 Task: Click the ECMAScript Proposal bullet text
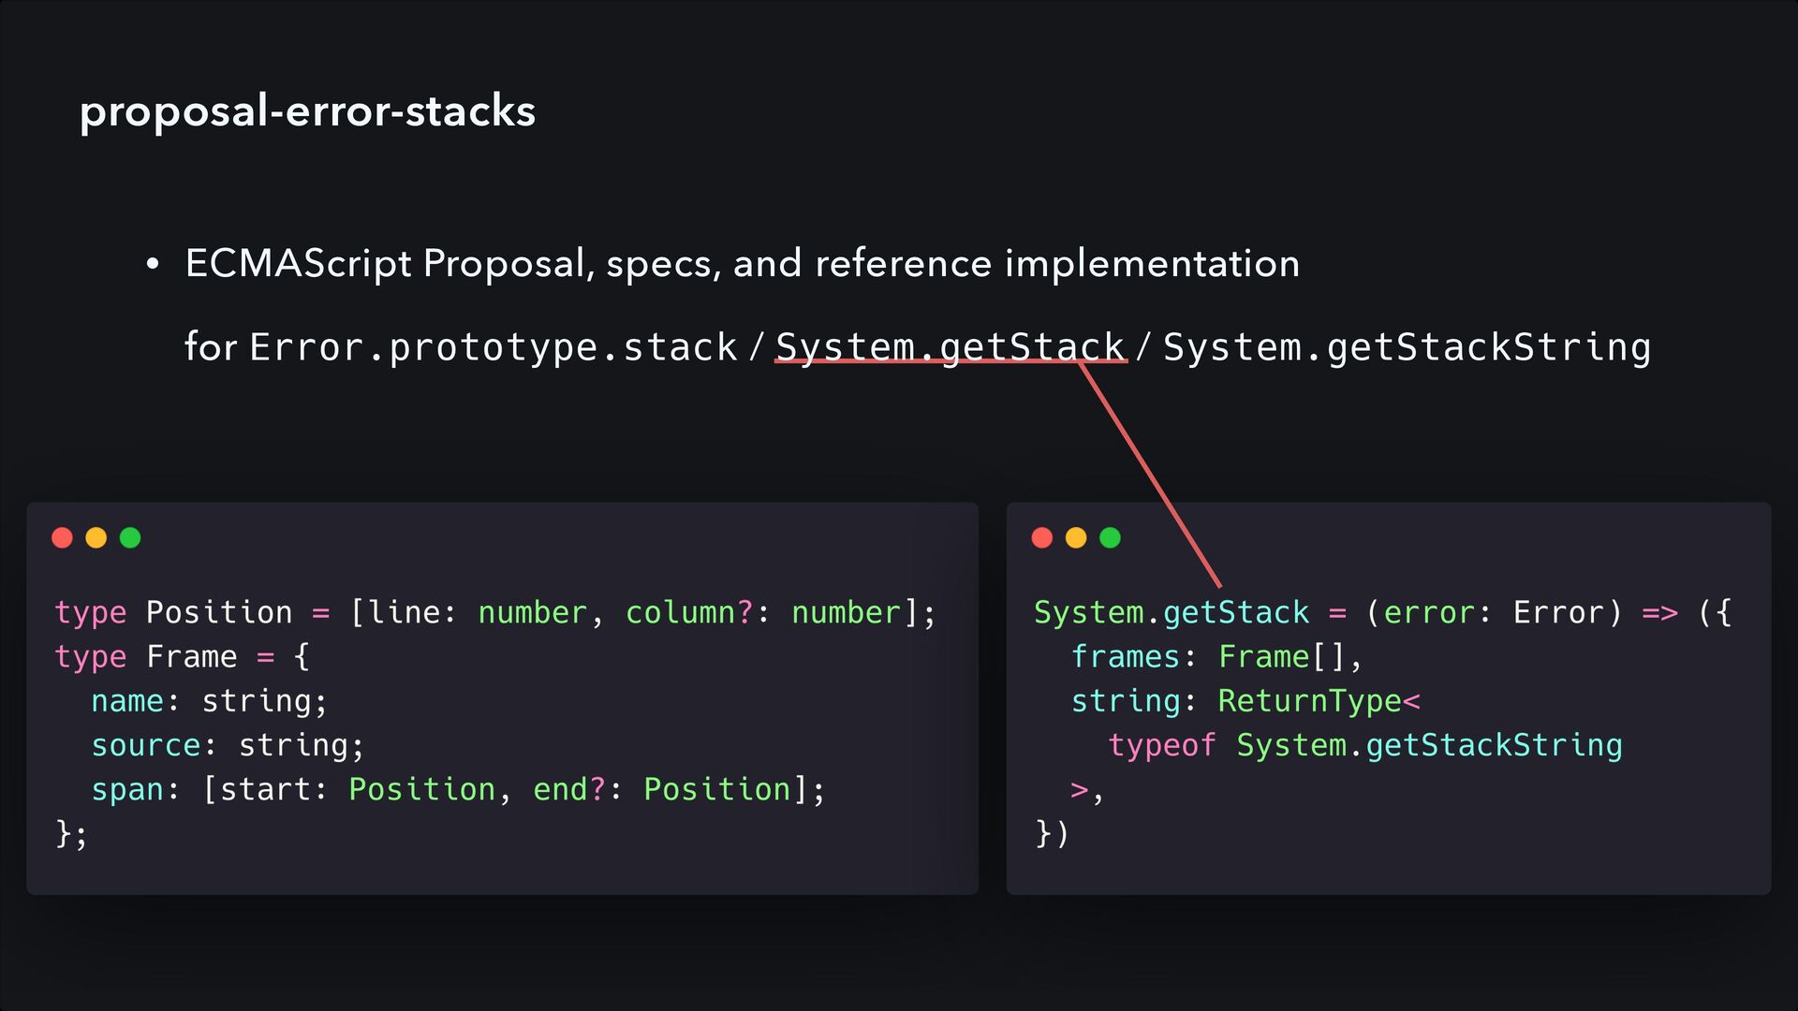[x=742, y=264]
